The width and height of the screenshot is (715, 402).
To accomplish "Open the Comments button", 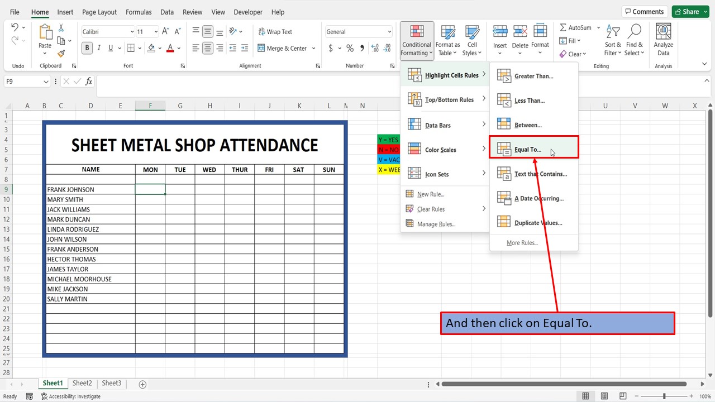I will click(643, 12).
